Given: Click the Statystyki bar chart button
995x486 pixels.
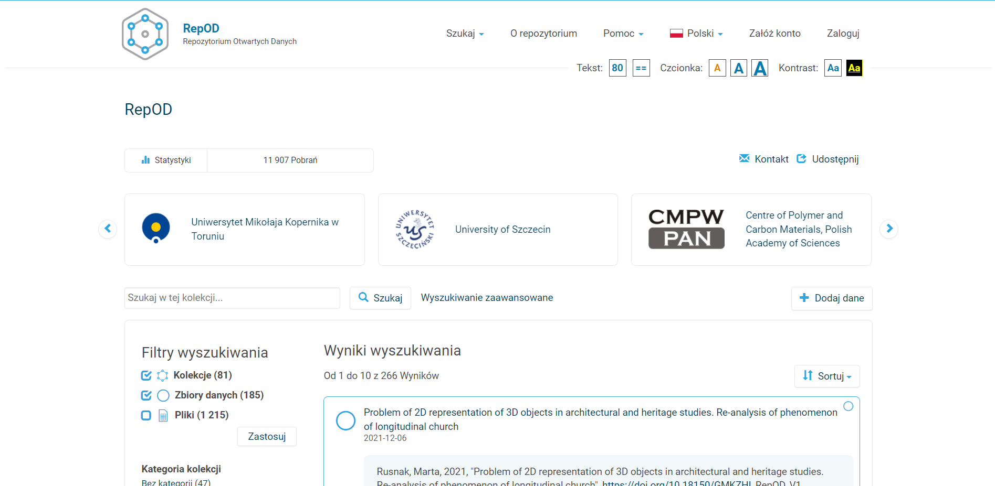Looking at the screenshot, I should (166, 160).
